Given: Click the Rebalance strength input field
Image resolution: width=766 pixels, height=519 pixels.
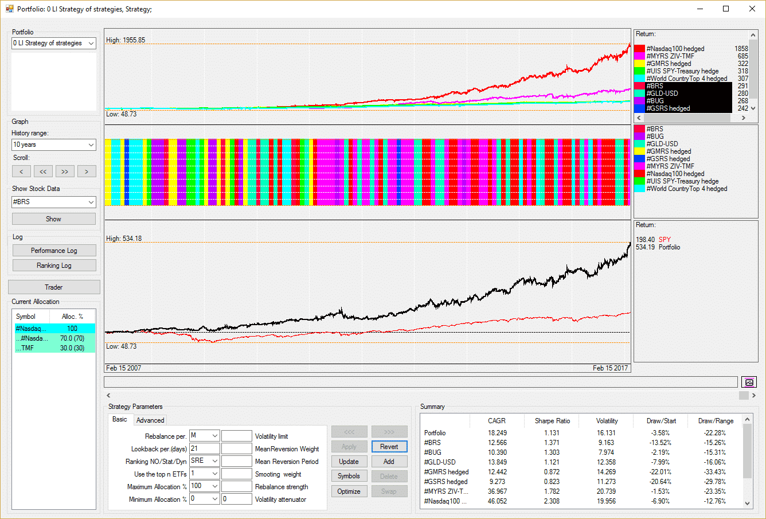Looking at the screenshot, I should [237, 486].
